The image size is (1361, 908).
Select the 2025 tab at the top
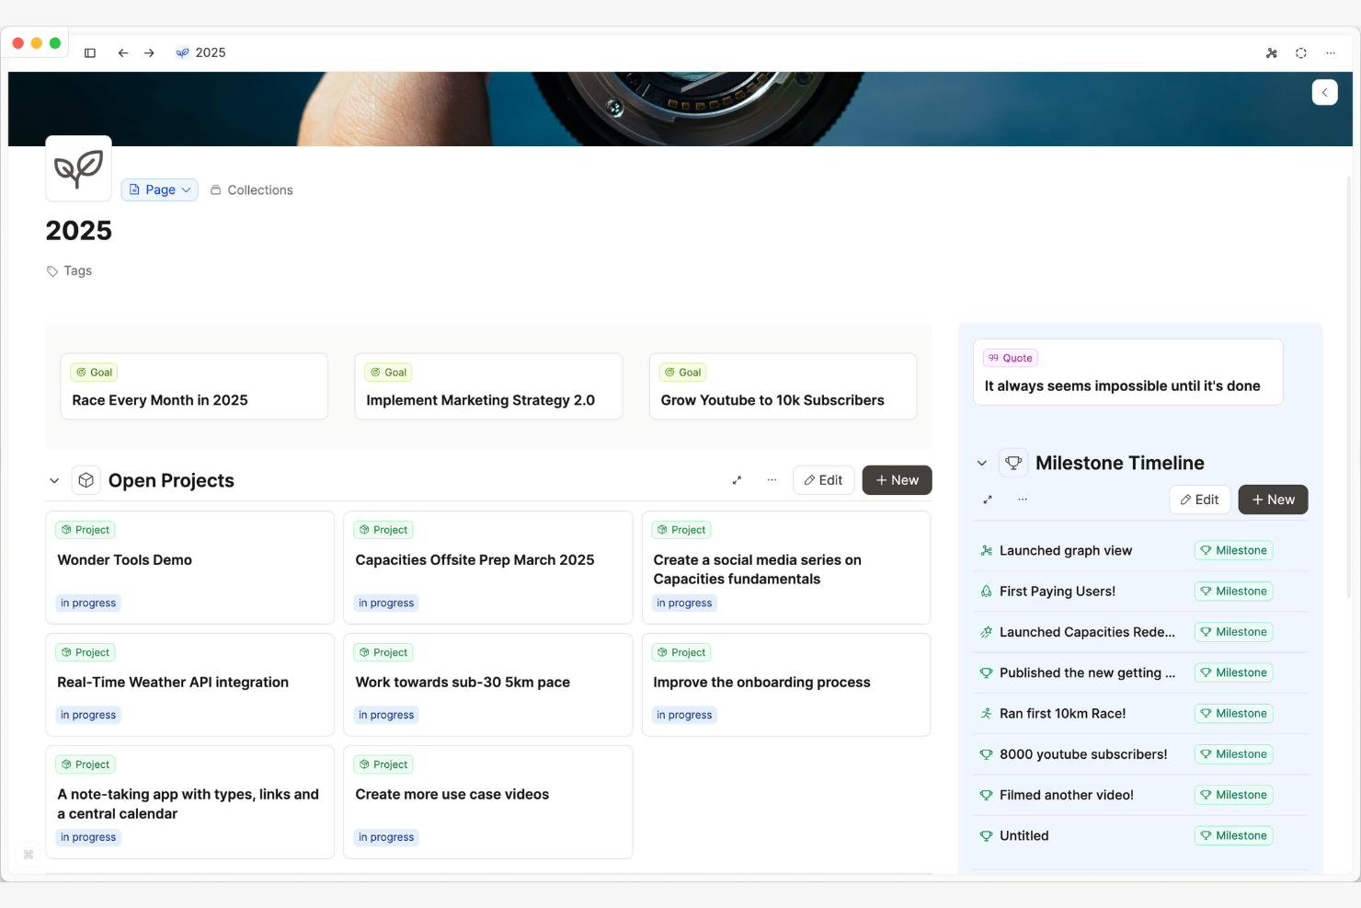coord(200,52)
